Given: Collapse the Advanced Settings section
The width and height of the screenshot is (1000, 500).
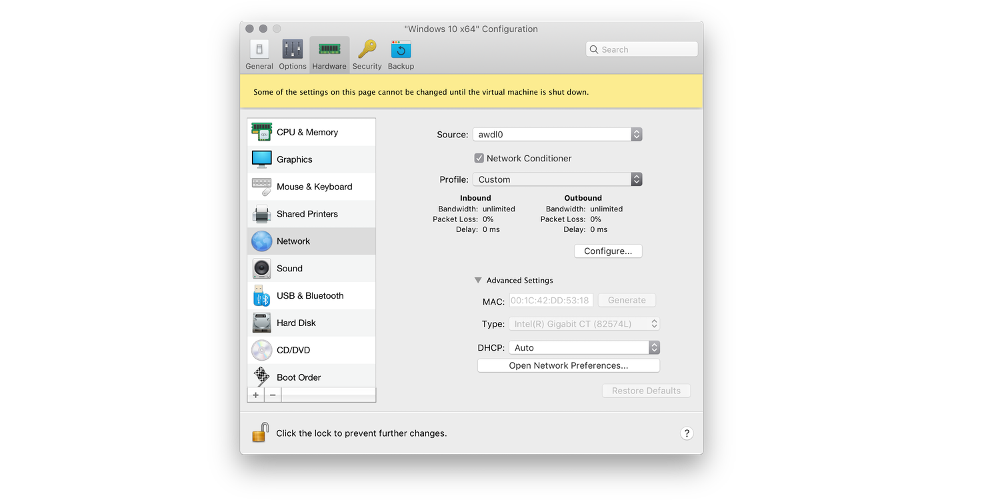Looking at the screenshot, I should (478, 281).
